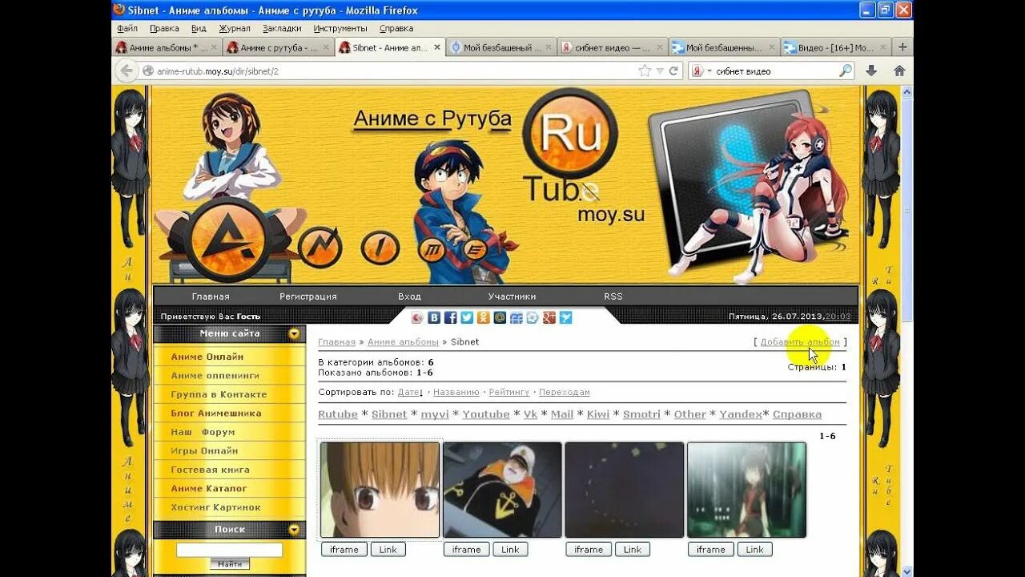Share via the Google+ red icon

pos(549,317)
